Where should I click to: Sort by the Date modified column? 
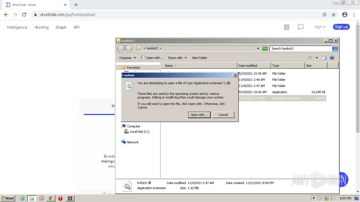coord(254,66)
